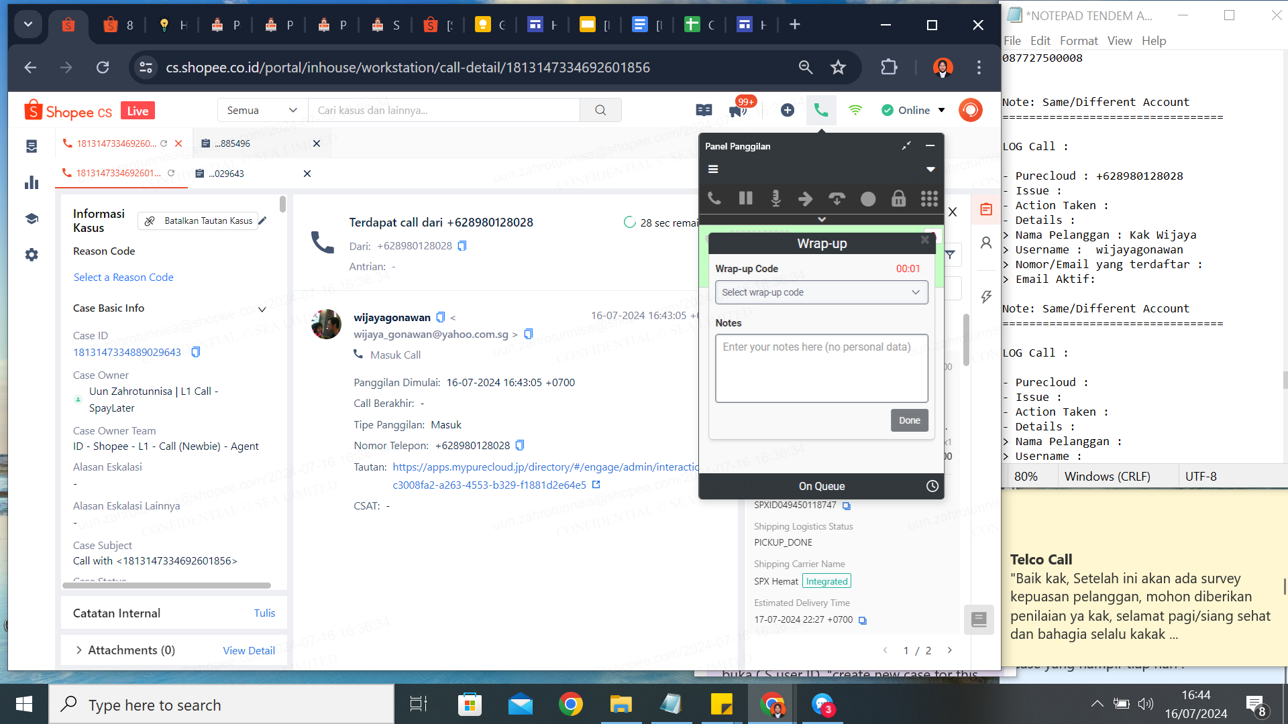Open the Format menu in Notepad

point(1078,41)
